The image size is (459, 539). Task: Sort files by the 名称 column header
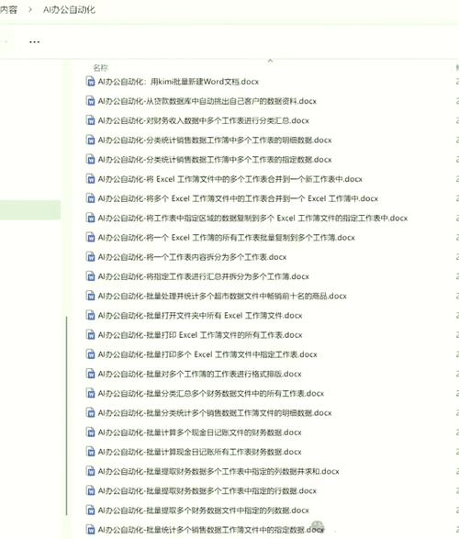[x=100, y=68]
